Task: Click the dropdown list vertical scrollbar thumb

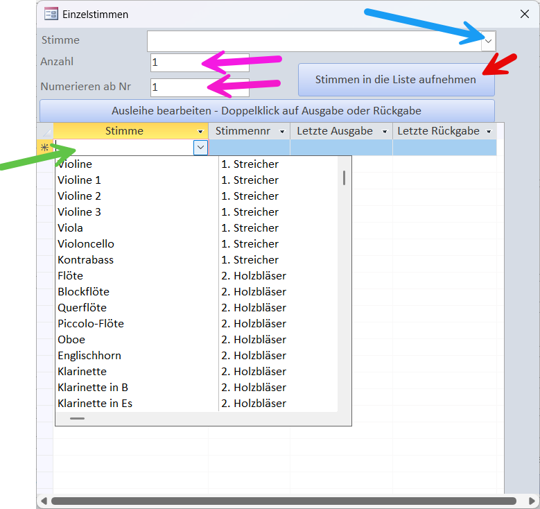Action: 344,178
